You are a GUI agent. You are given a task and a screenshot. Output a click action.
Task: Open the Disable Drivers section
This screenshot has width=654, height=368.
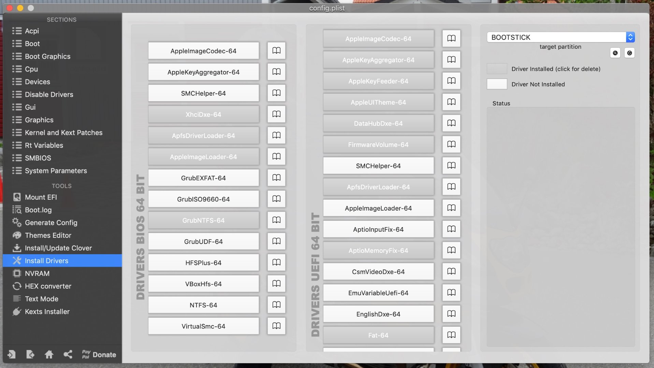pos(62,94)
